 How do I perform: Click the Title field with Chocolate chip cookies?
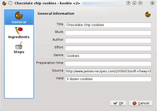click(108, 25)
